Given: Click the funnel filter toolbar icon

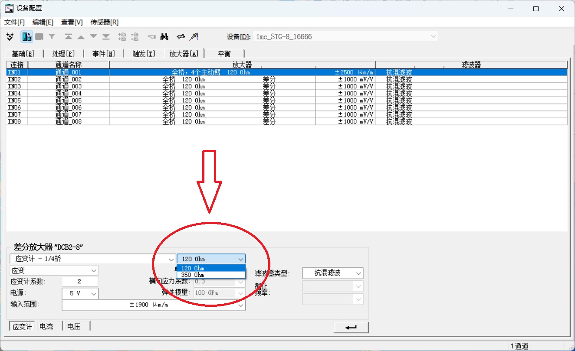Looking at the screenshot, I should point(52,37).
